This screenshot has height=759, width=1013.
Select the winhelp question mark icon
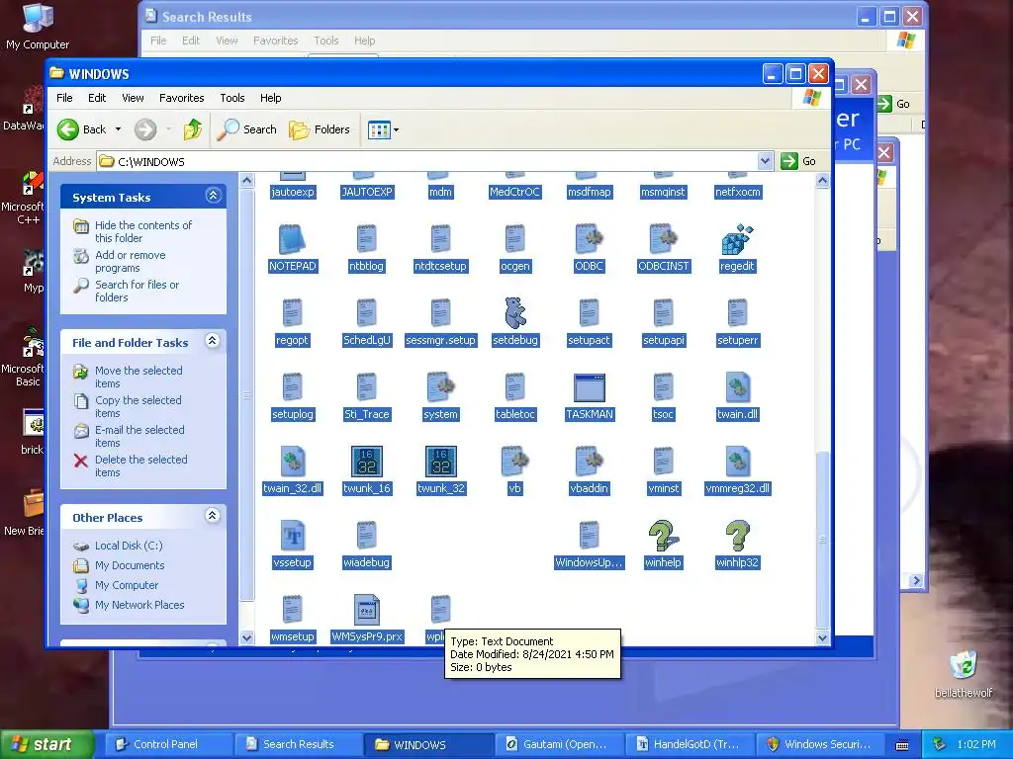[x=663, y=537]
